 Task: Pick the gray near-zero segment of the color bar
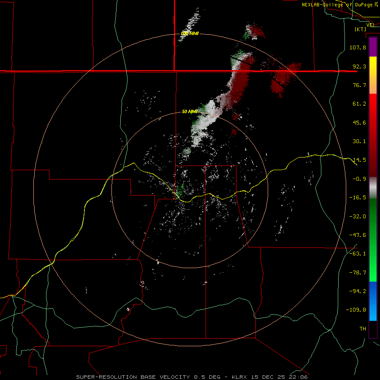tap(373, 188)
